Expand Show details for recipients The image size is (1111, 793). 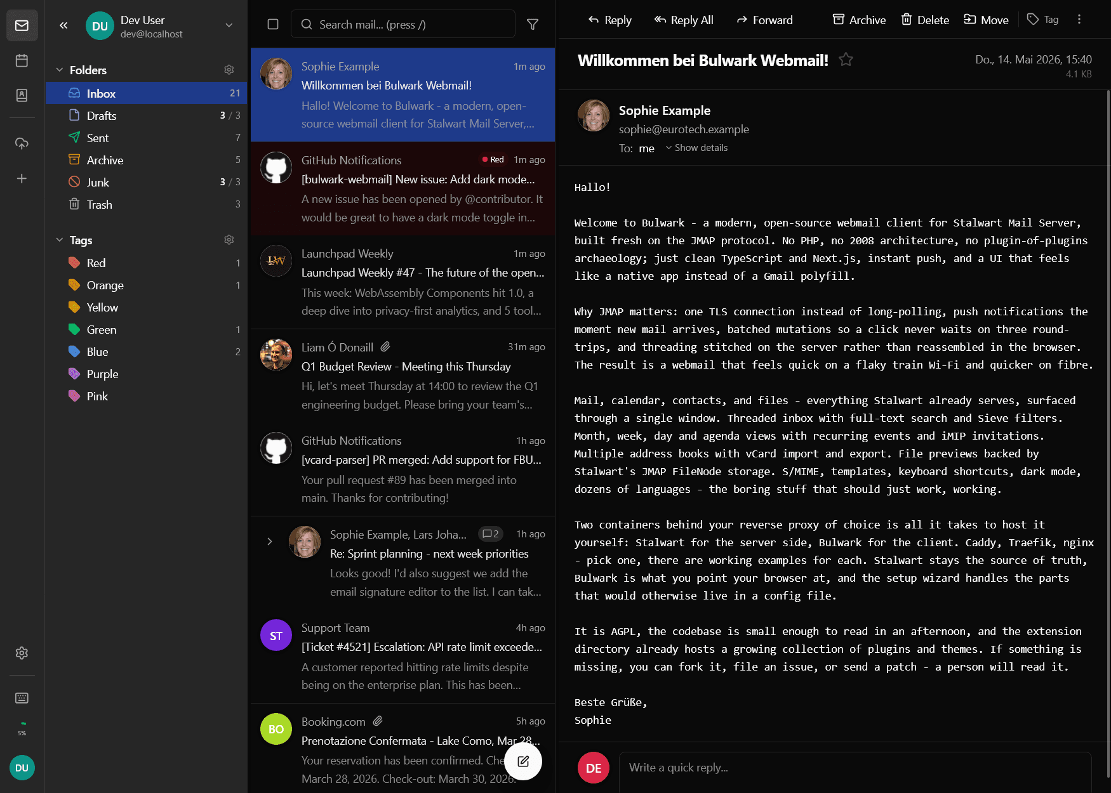[696, 148]
